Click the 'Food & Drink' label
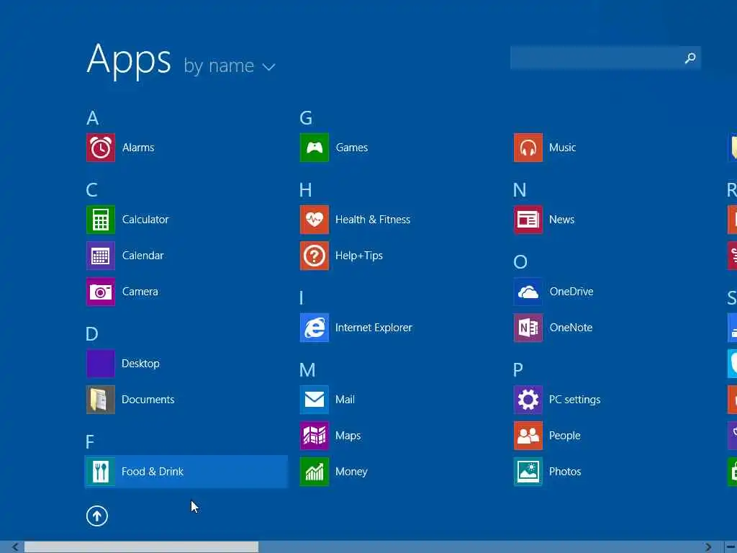Image resolution: width=737 pixels, height=553 pixels. [x=153, y=472]
